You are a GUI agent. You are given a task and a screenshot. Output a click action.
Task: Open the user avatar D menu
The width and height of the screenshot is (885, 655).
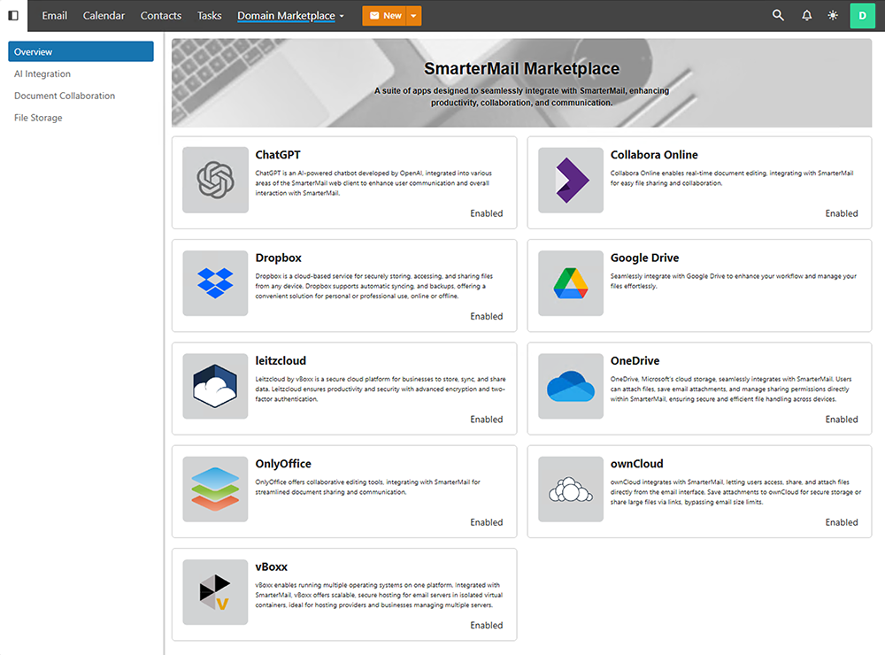click(x=862, y=15)
